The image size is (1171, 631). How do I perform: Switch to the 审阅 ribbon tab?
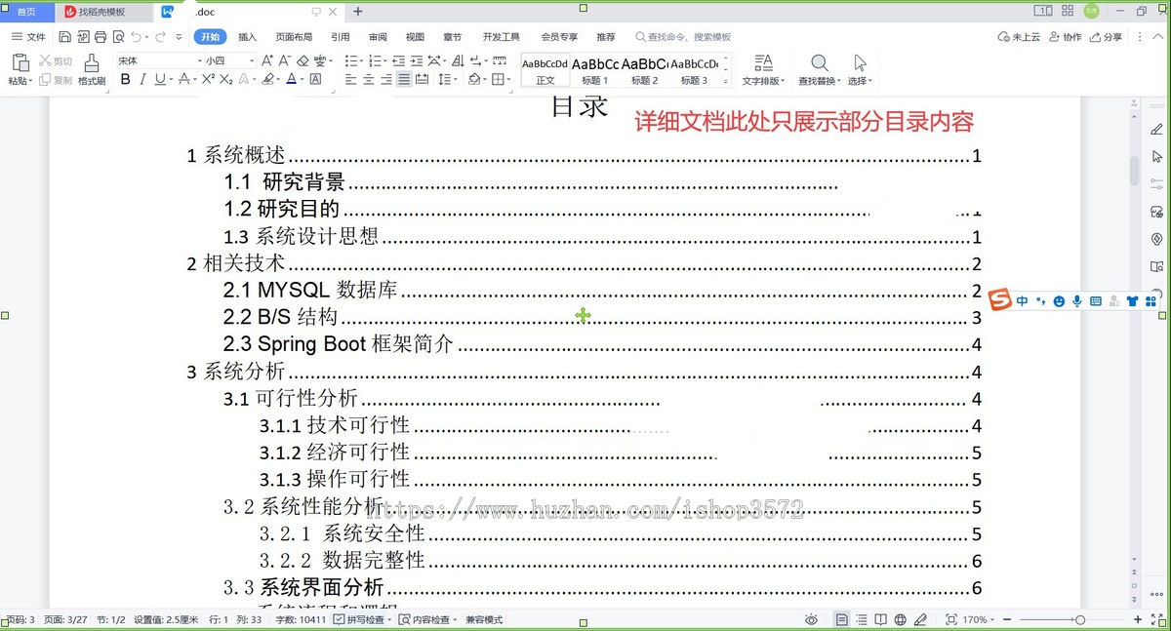point(378,37)
